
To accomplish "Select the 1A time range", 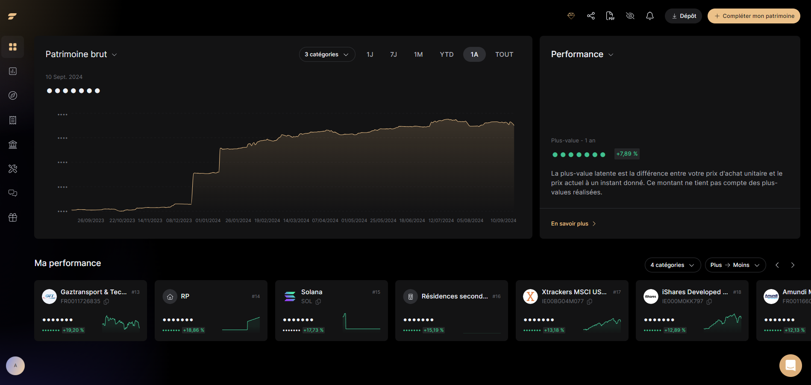I will pyautogui.click(x=474, y=55).
